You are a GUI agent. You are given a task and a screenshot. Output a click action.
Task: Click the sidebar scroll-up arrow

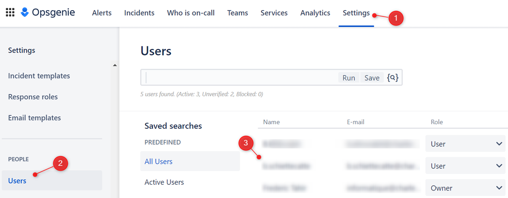click(x=115, y=66)
